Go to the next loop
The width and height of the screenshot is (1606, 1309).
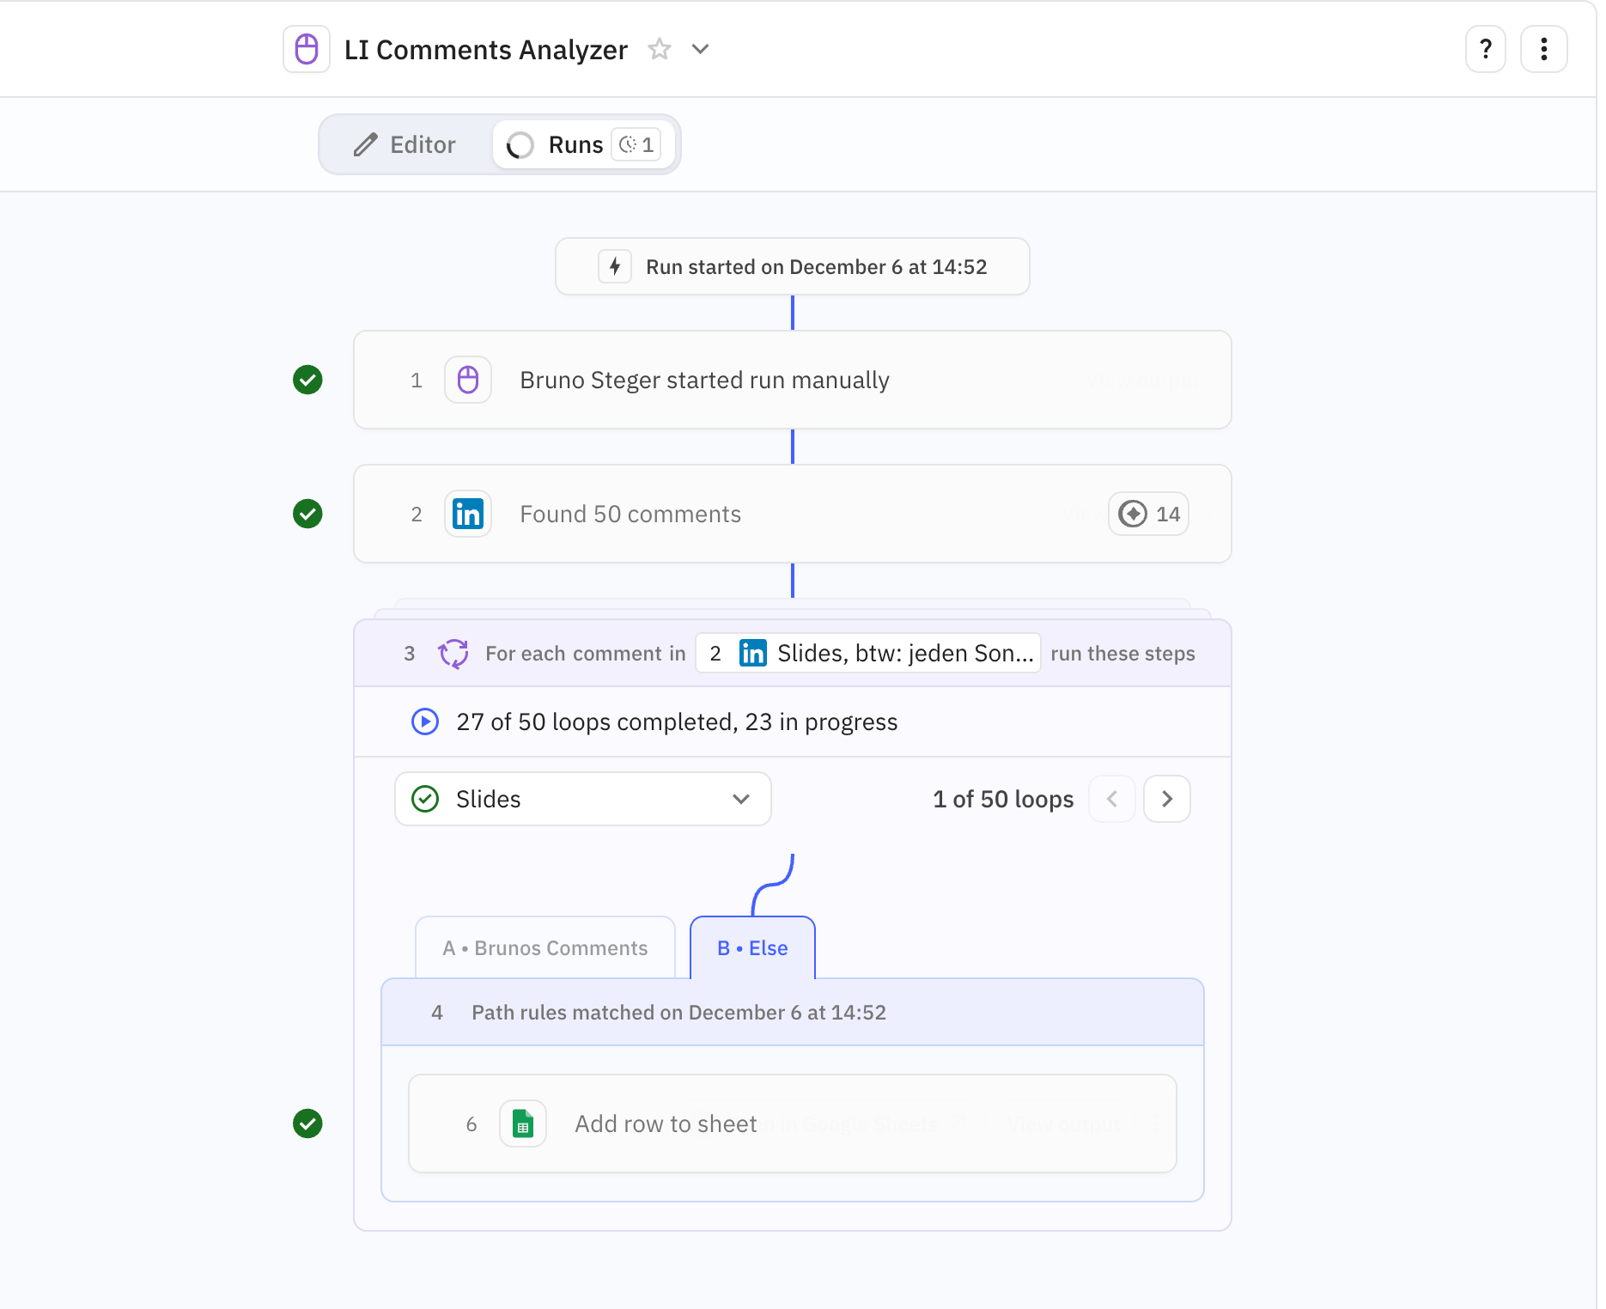tap(1167, 799)
